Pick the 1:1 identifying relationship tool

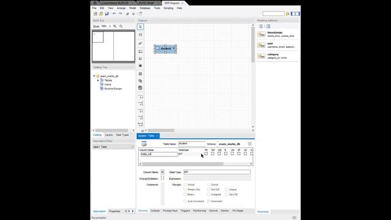(x=141, y=110)
